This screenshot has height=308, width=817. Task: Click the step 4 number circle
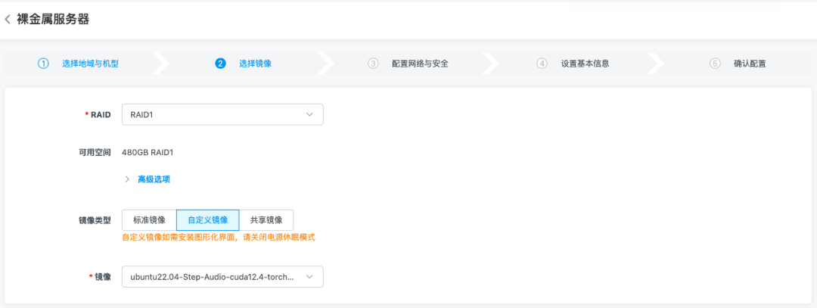click(542, 64)
